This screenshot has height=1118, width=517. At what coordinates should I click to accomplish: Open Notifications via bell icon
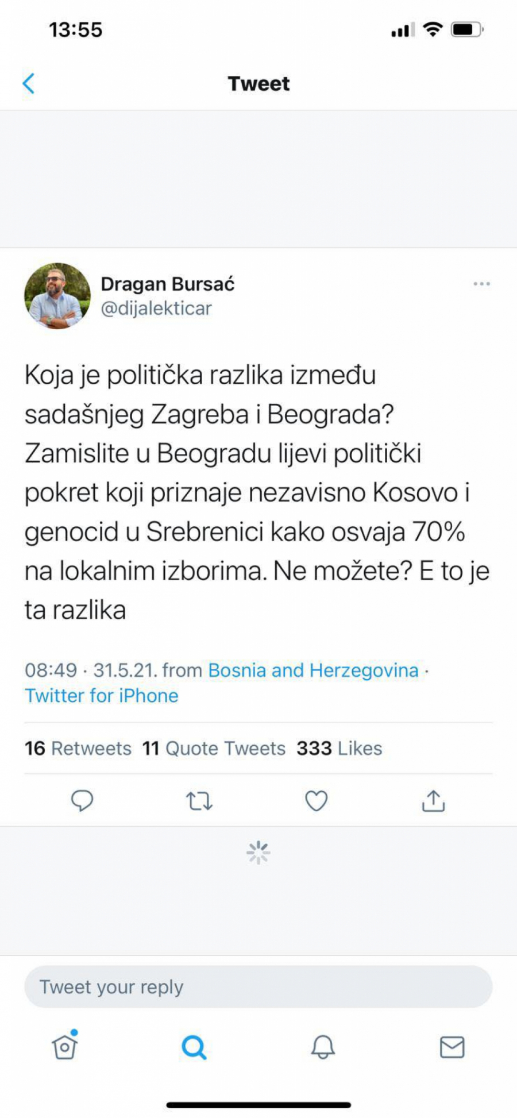[323, 1047]
